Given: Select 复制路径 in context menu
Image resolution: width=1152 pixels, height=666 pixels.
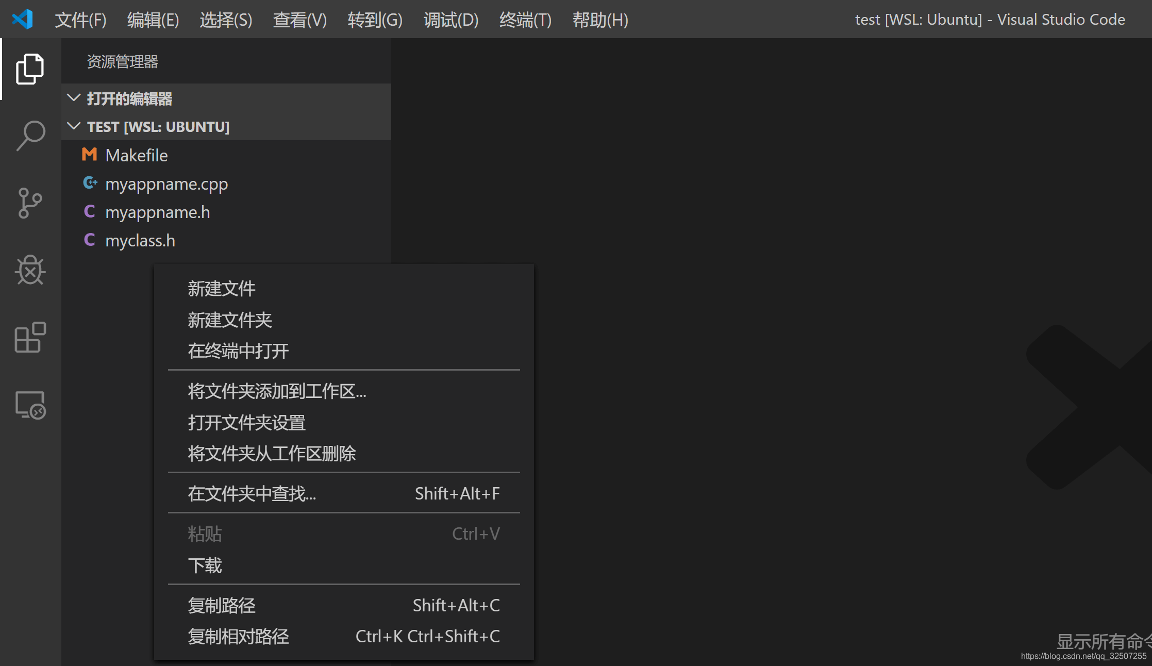Looking at the screenshot, I should [344, 606].
